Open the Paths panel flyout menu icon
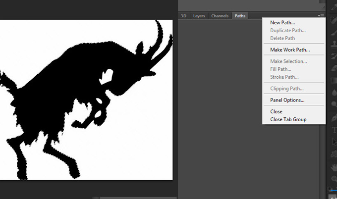The image size is (337, 199). click(321, 16)
